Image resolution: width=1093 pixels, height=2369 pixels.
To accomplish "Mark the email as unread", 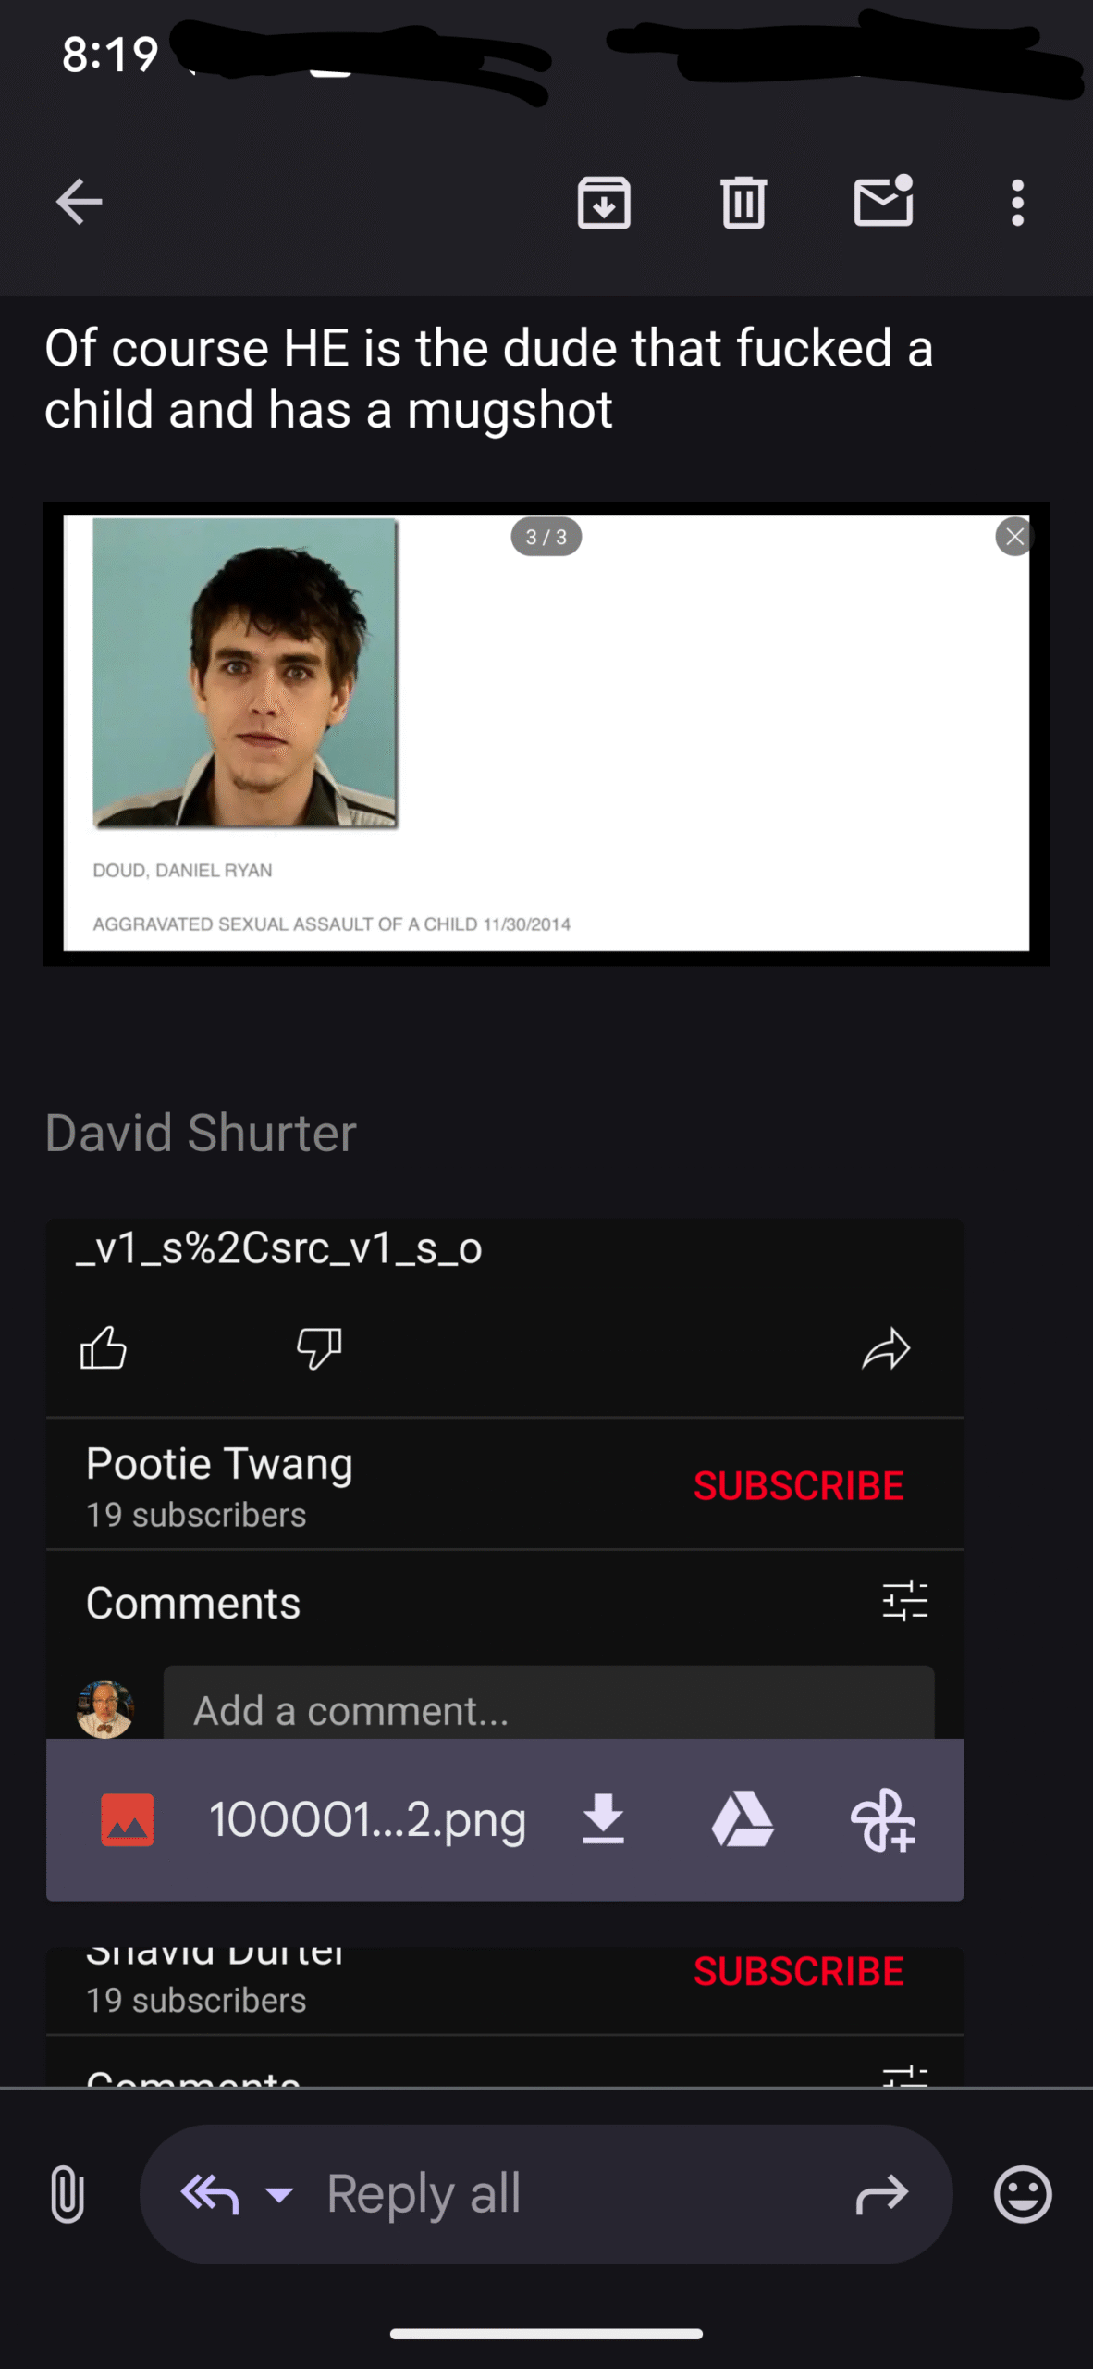I will 883,200.
